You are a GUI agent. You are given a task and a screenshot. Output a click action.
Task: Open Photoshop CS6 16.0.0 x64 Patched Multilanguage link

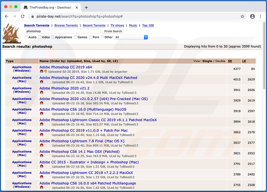pos(88,183)
